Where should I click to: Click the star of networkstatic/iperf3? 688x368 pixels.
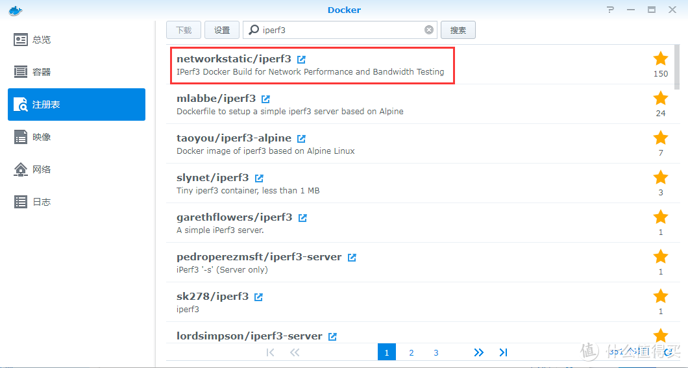pos(660,59)
